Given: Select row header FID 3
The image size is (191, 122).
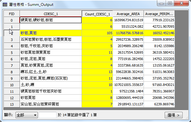Looking at the screenshot, I should click(12, 39).
